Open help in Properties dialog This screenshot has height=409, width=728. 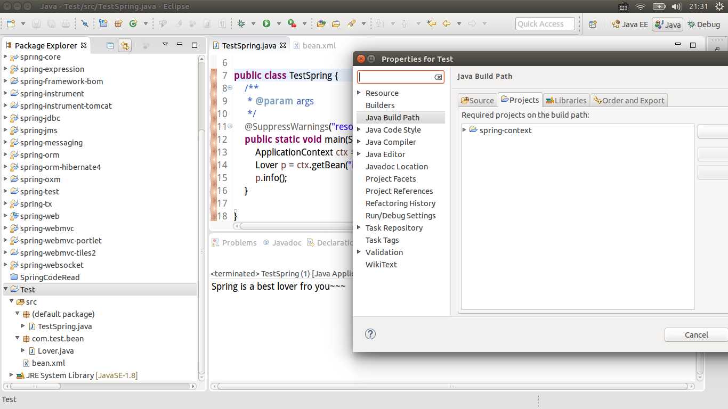click(370, 334)
